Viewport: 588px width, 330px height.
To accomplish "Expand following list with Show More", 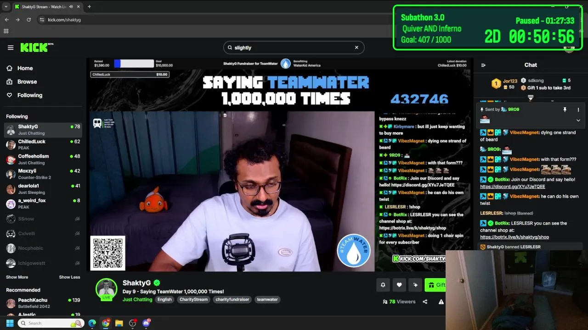I will tap(17, 277).
